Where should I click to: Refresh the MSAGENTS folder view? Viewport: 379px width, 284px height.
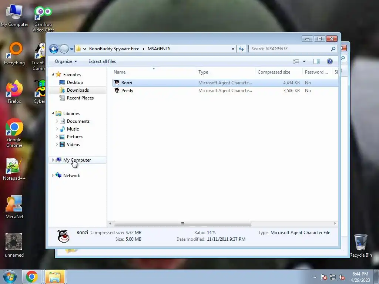[241, 49]
